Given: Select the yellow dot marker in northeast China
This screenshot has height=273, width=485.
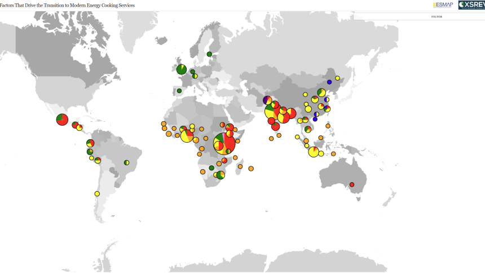Looking at the screenshot, I should tap(337, 78).
